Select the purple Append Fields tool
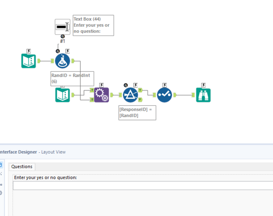This screenshot has height=216, width=273. pos(102,95)
